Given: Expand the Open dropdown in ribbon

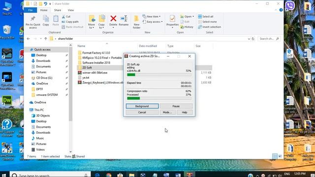Looking at the screenshot, I should pyautogui.click(x=187, y=16).
